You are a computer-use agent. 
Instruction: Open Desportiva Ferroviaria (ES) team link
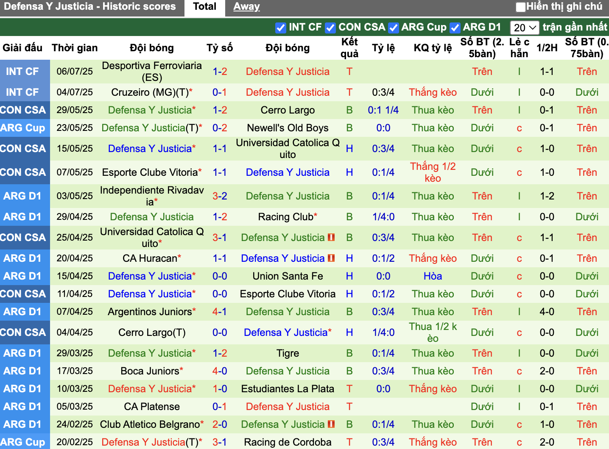[152, 72]
